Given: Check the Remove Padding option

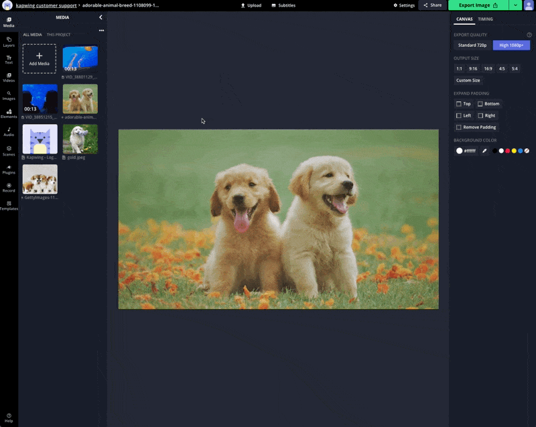Looking at the screenshot, I should coord(459,127).
